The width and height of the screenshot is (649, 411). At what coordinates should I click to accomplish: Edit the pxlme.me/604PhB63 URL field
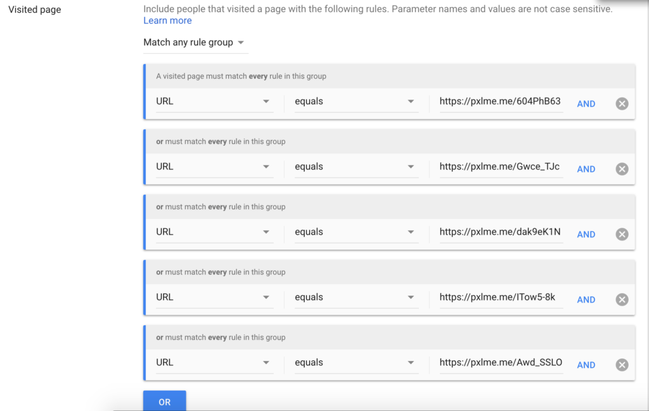pos(500,101)
